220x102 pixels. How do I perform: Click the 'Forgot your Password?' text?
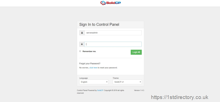pyautogui.click(x=90, y=64)
